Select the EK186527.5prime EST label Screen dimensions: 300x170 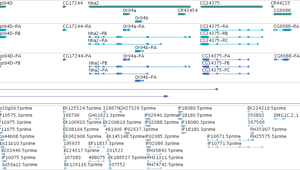[127, 158]
